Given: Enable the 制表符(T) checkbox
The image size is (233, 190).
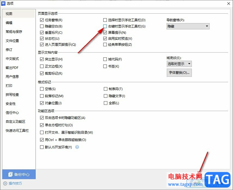Looking at the screenshot, I should [x=105, y=89].
